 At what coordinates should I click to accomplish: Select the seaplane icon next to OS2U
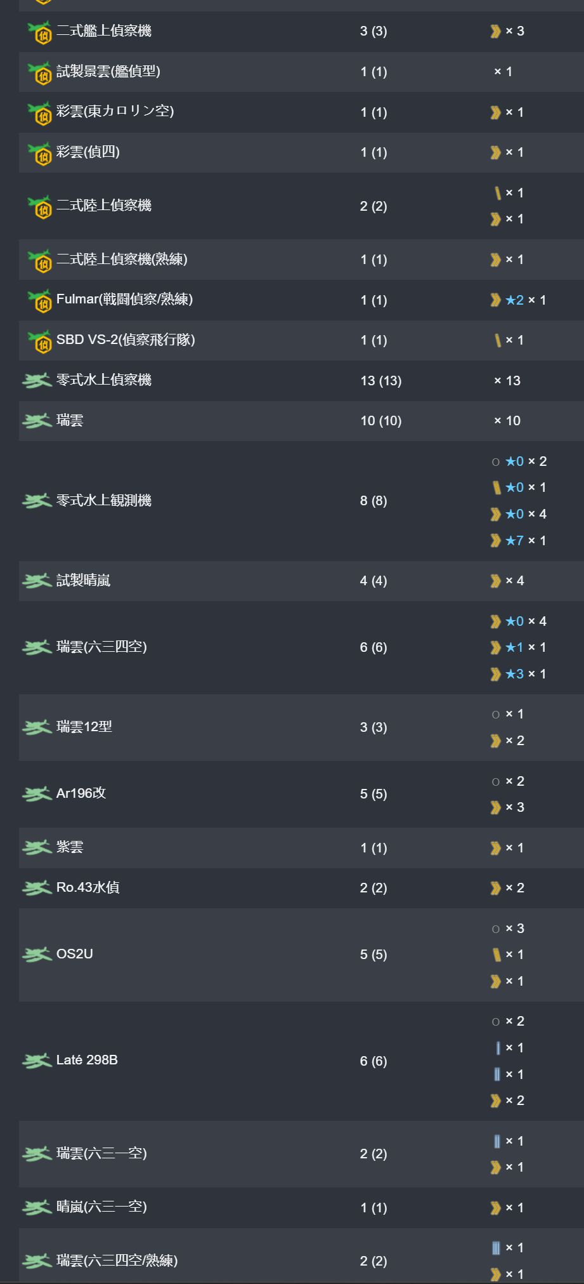coord(37,955)
